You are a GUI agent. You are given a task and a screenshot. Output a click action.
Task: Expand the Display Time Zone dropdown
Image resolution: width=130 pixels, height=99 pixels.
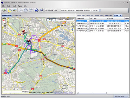tap(100, 10)
